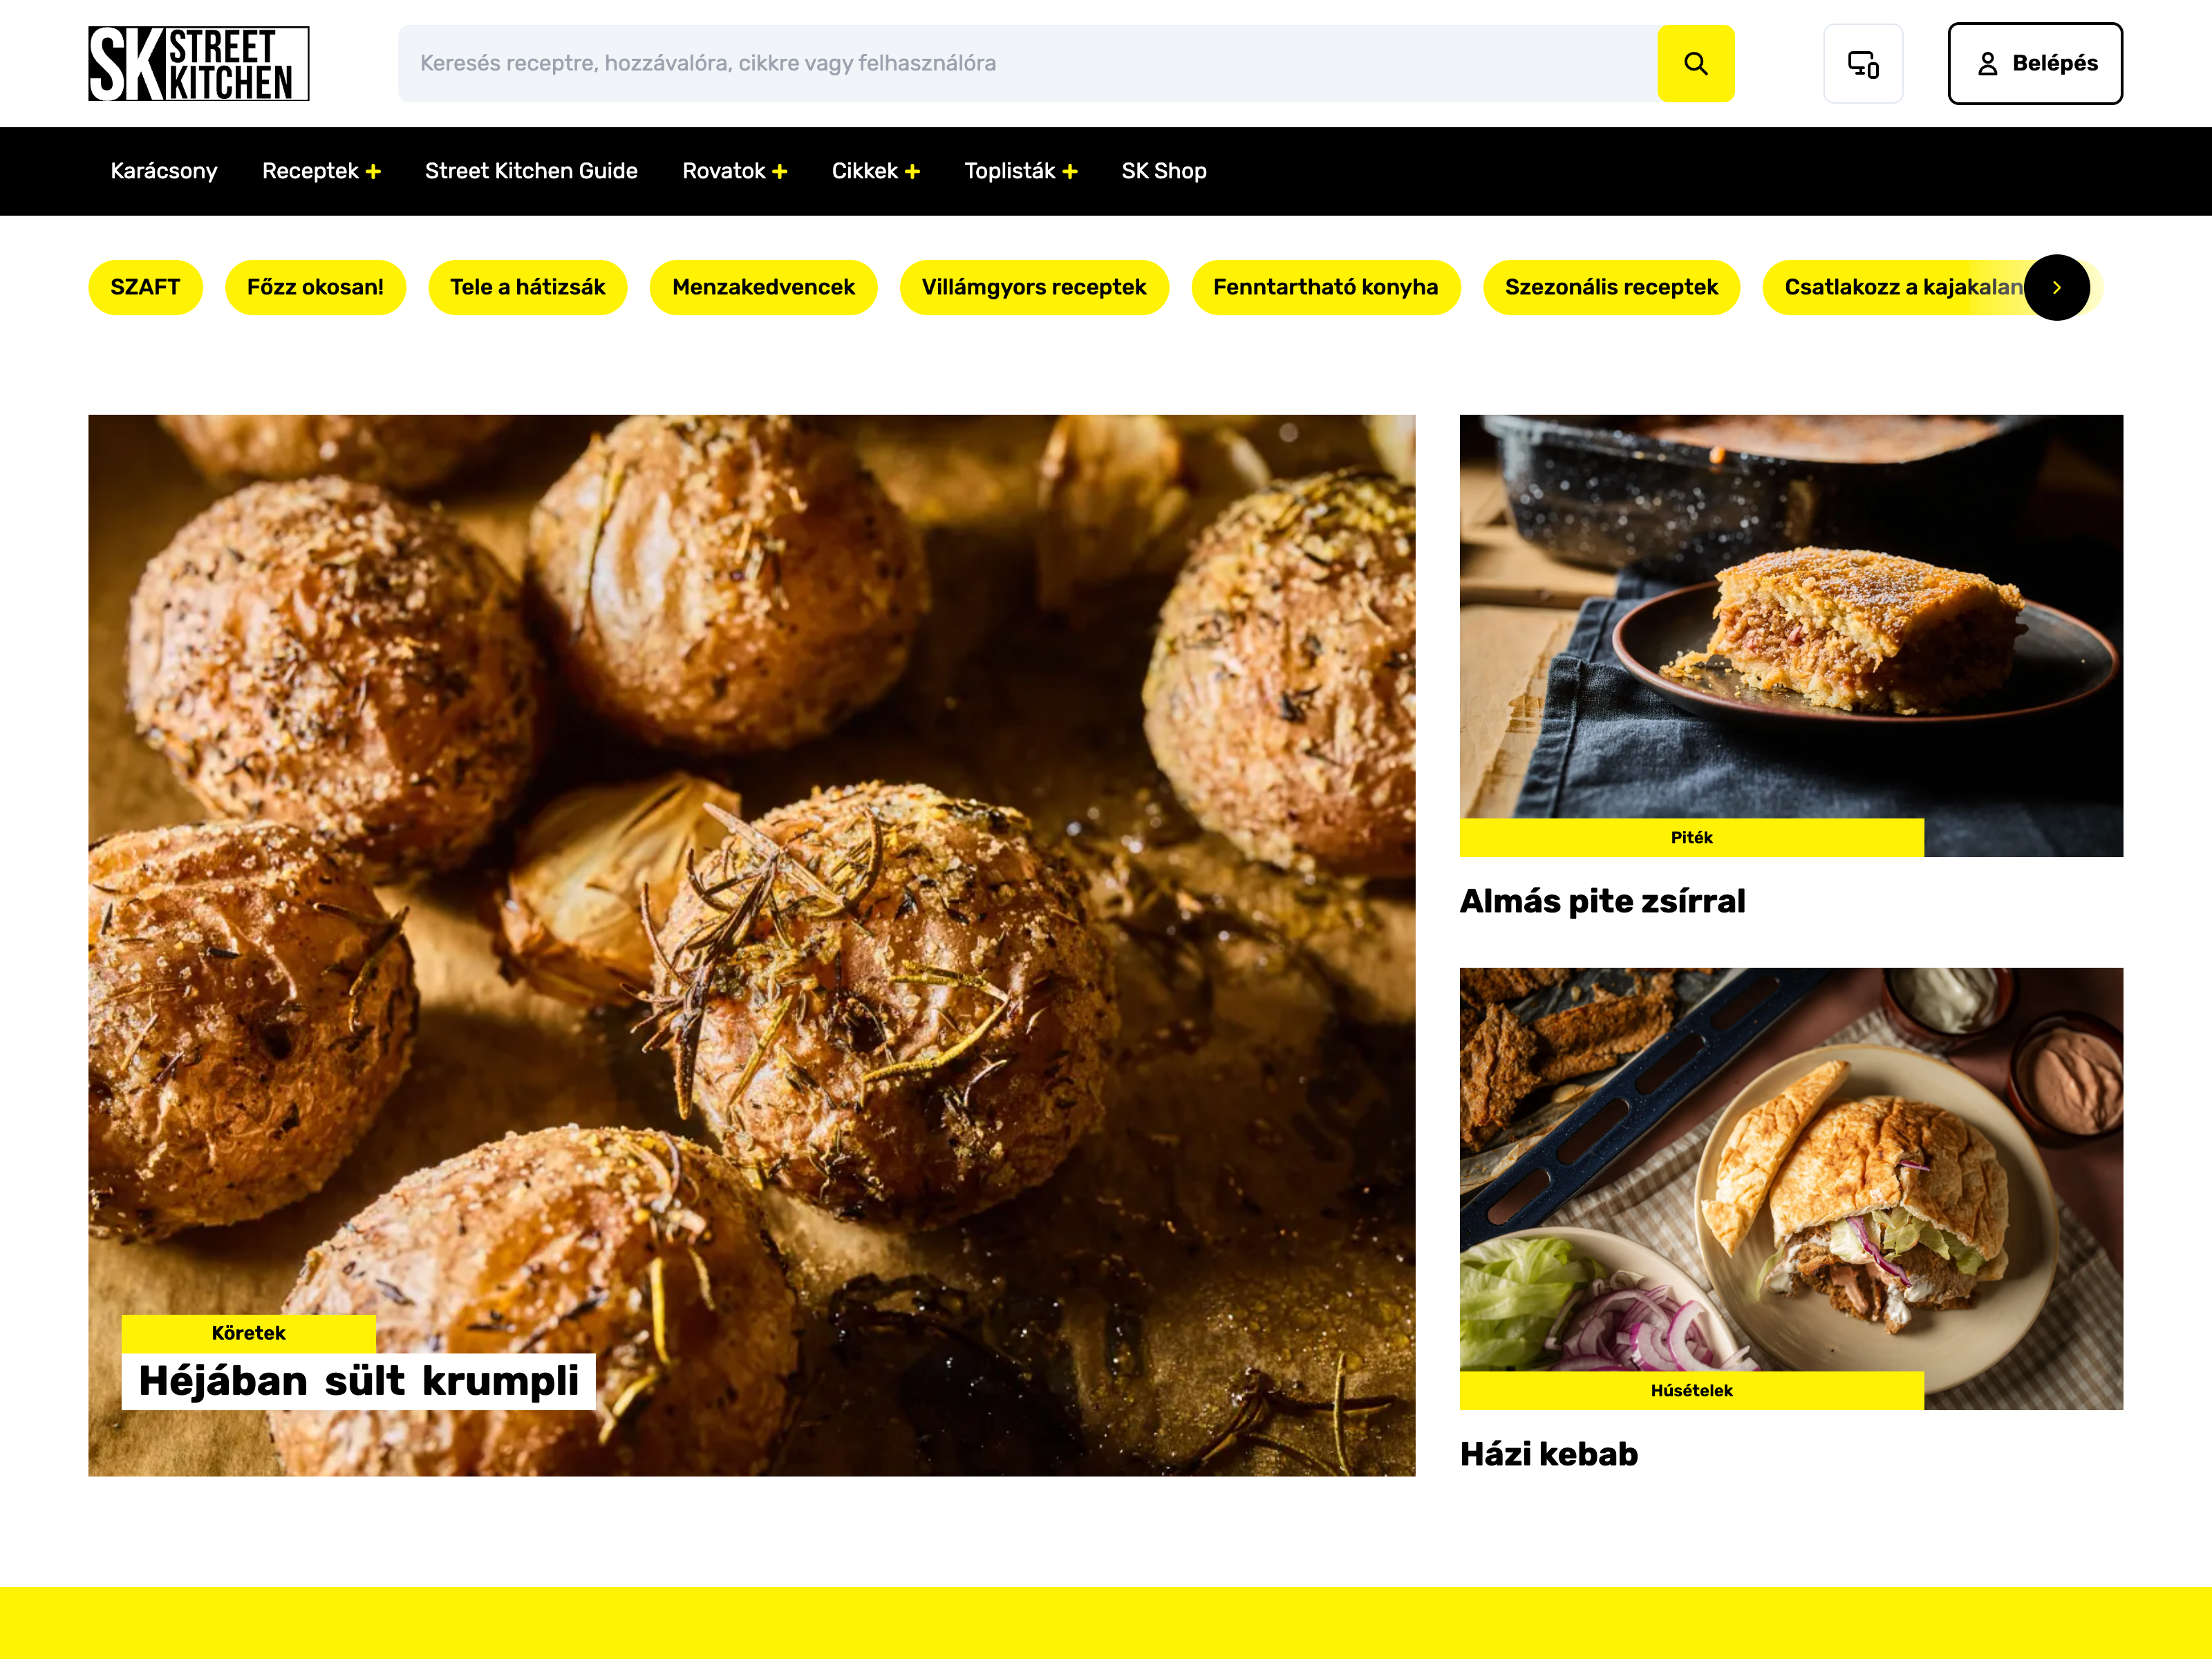Click the Street Kitchen logo
The height and width of the screenshot is (1659, 2212).
click(x=198, y=64)
